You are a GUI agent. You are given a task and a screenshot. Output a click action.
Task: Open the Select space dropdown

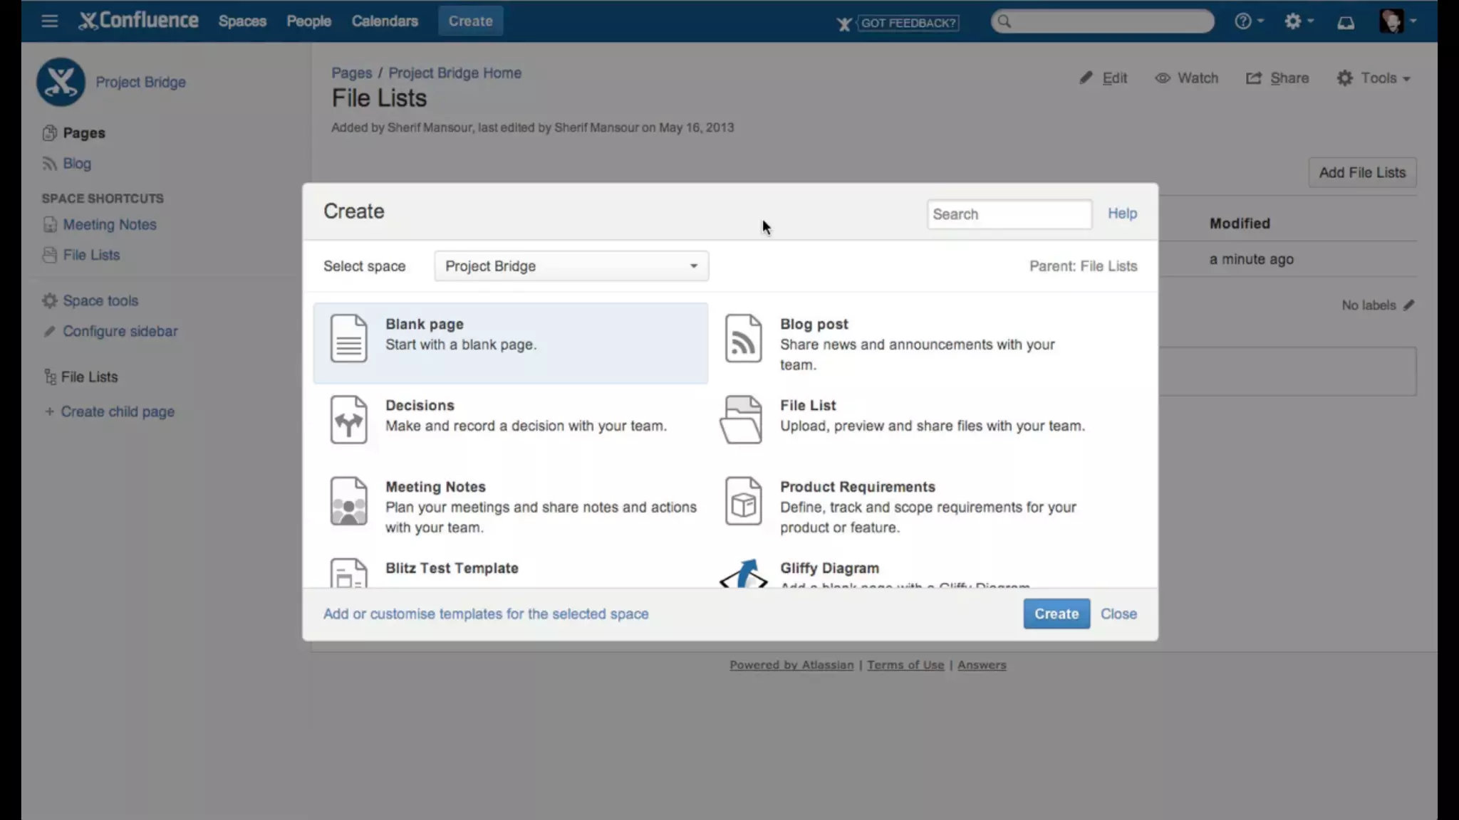(571, 266)
